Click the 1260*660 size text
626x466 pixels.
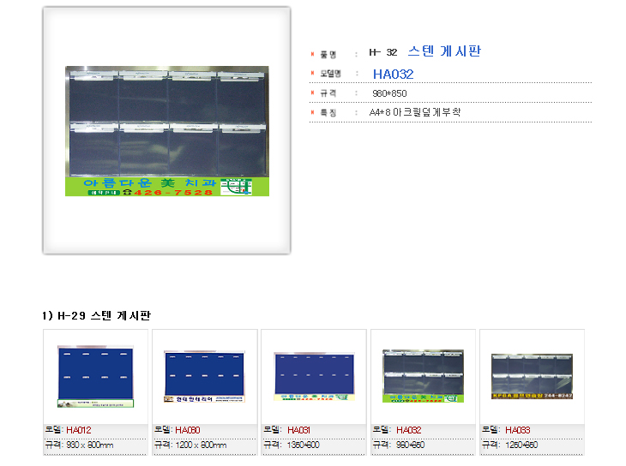(521, 445)
